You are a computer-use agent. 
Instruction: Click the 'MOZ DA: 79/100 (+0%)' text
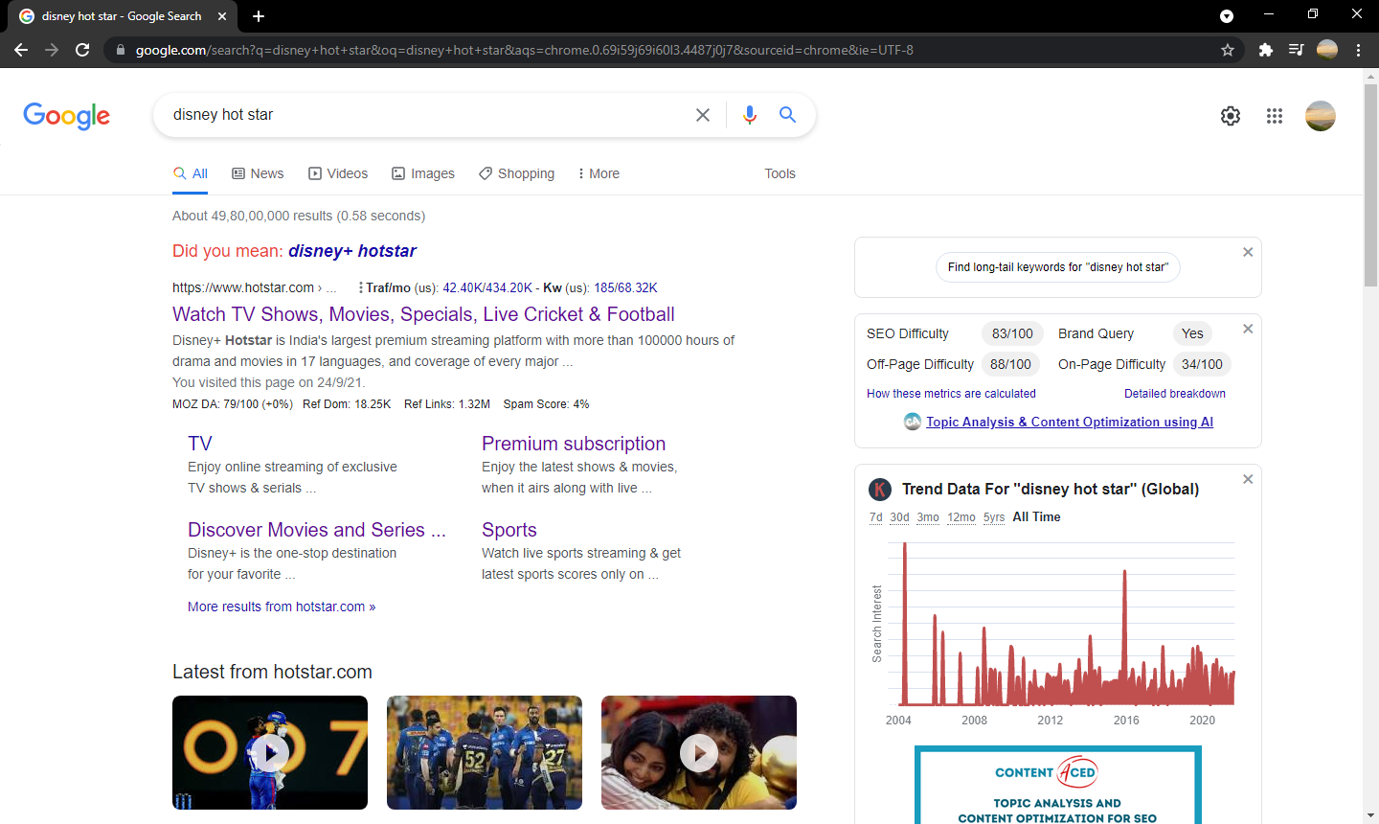(233, 404)
